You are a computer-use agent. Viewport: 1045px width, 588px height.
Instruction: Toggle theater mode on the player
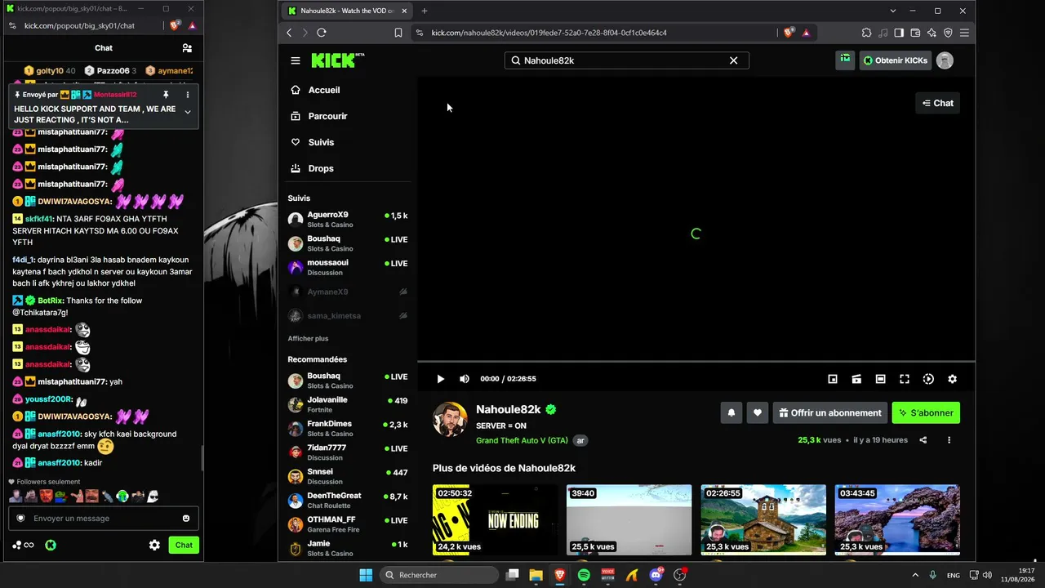(880, 379)
